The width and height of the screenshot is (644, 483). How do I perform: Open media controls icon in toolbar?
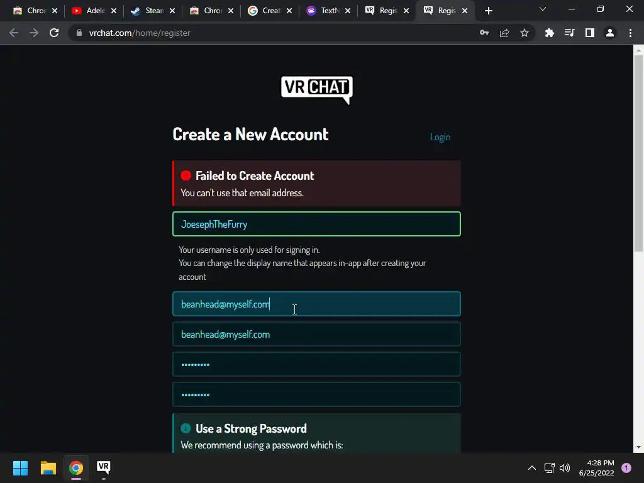point(569,33)
